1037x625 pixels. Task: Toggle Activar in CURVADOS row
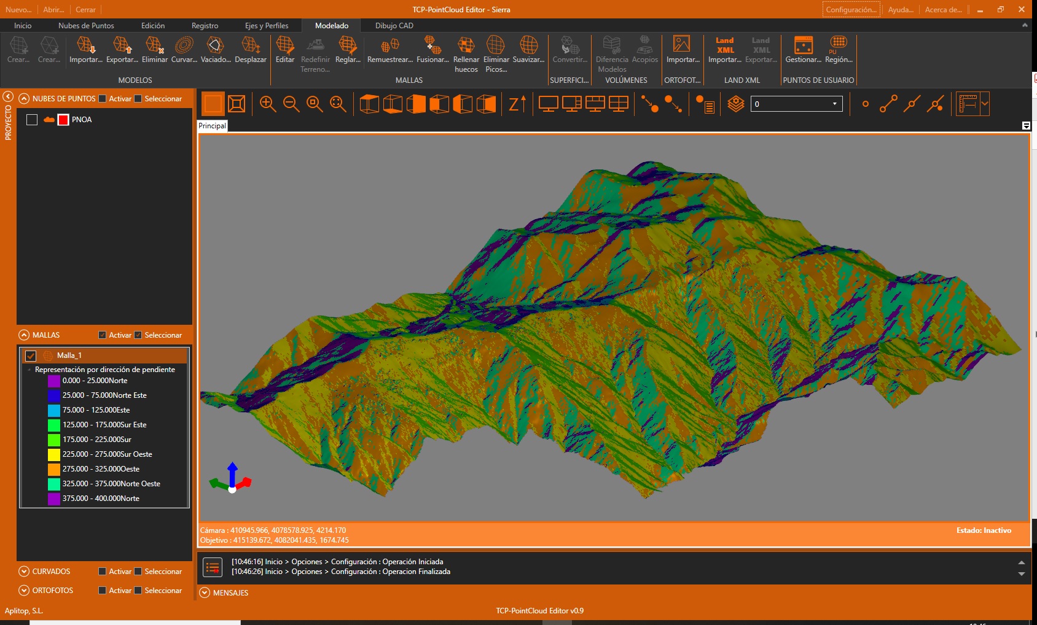point(103,572)
